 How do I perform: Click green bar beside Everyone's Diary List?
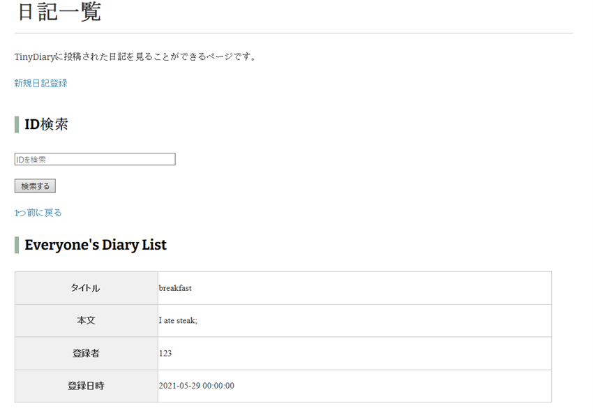pos(17,245)
